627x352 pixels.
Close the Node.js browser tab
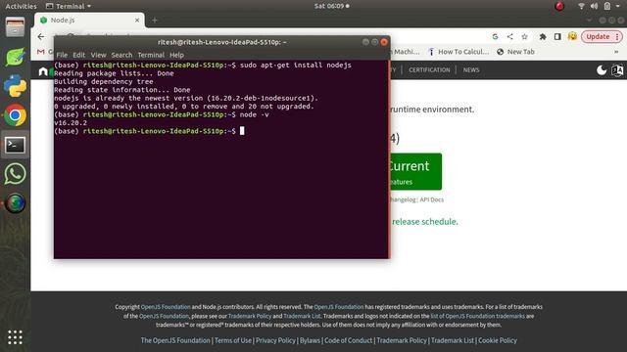(x=137, y=20)
